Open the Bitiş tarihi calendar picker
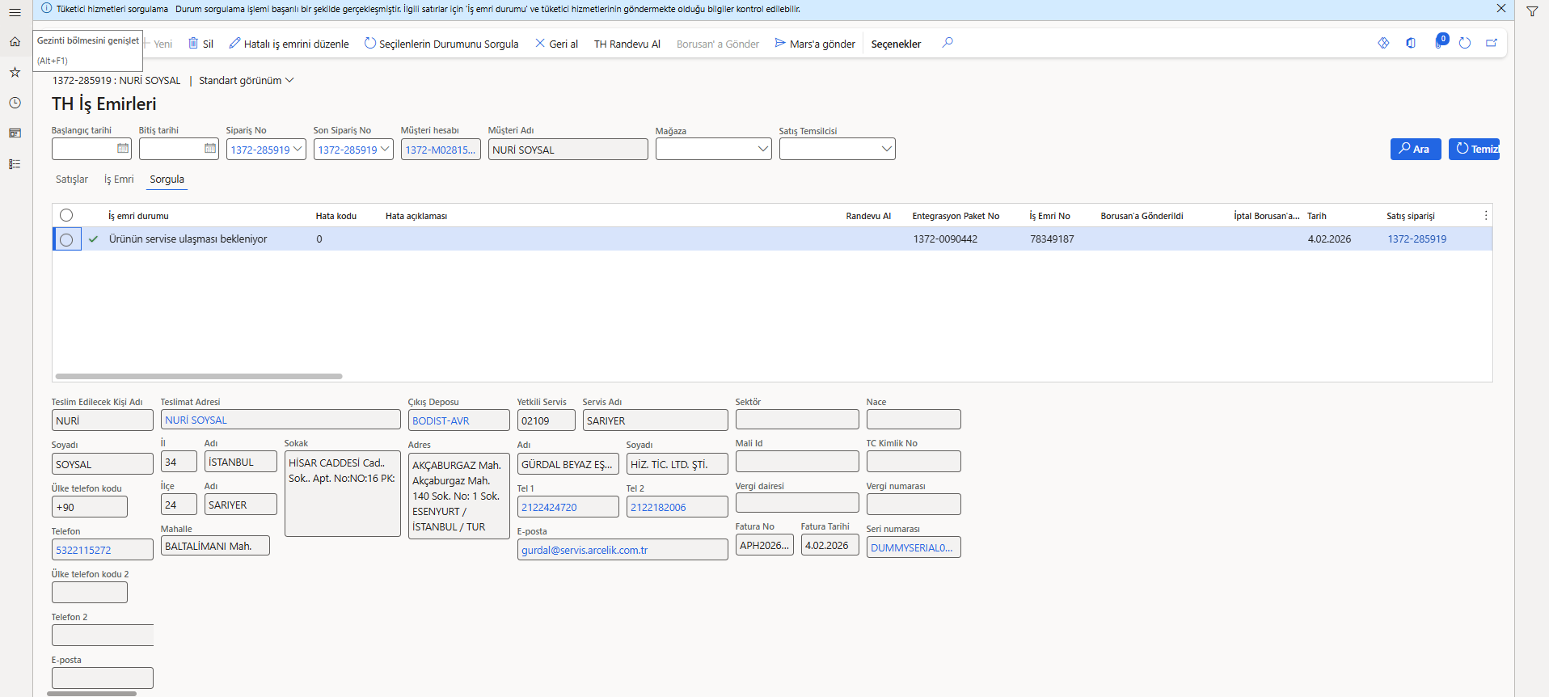 click(210, 149)
